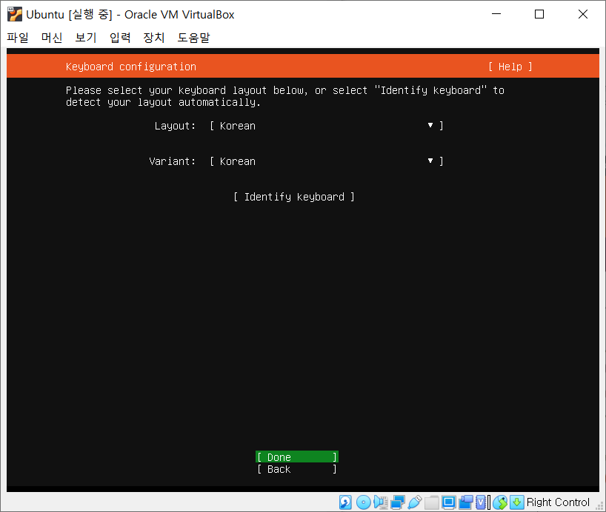606x512 pixels.
Task: Open the 머신 menu
Action: point(52,38)
